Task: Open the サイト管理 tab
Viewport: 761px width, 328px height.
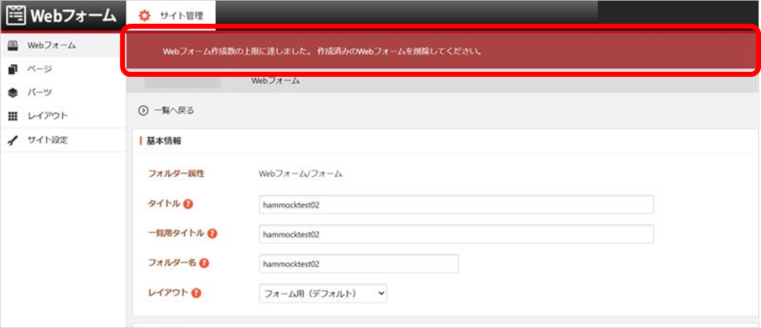Action: click(171, 16)
